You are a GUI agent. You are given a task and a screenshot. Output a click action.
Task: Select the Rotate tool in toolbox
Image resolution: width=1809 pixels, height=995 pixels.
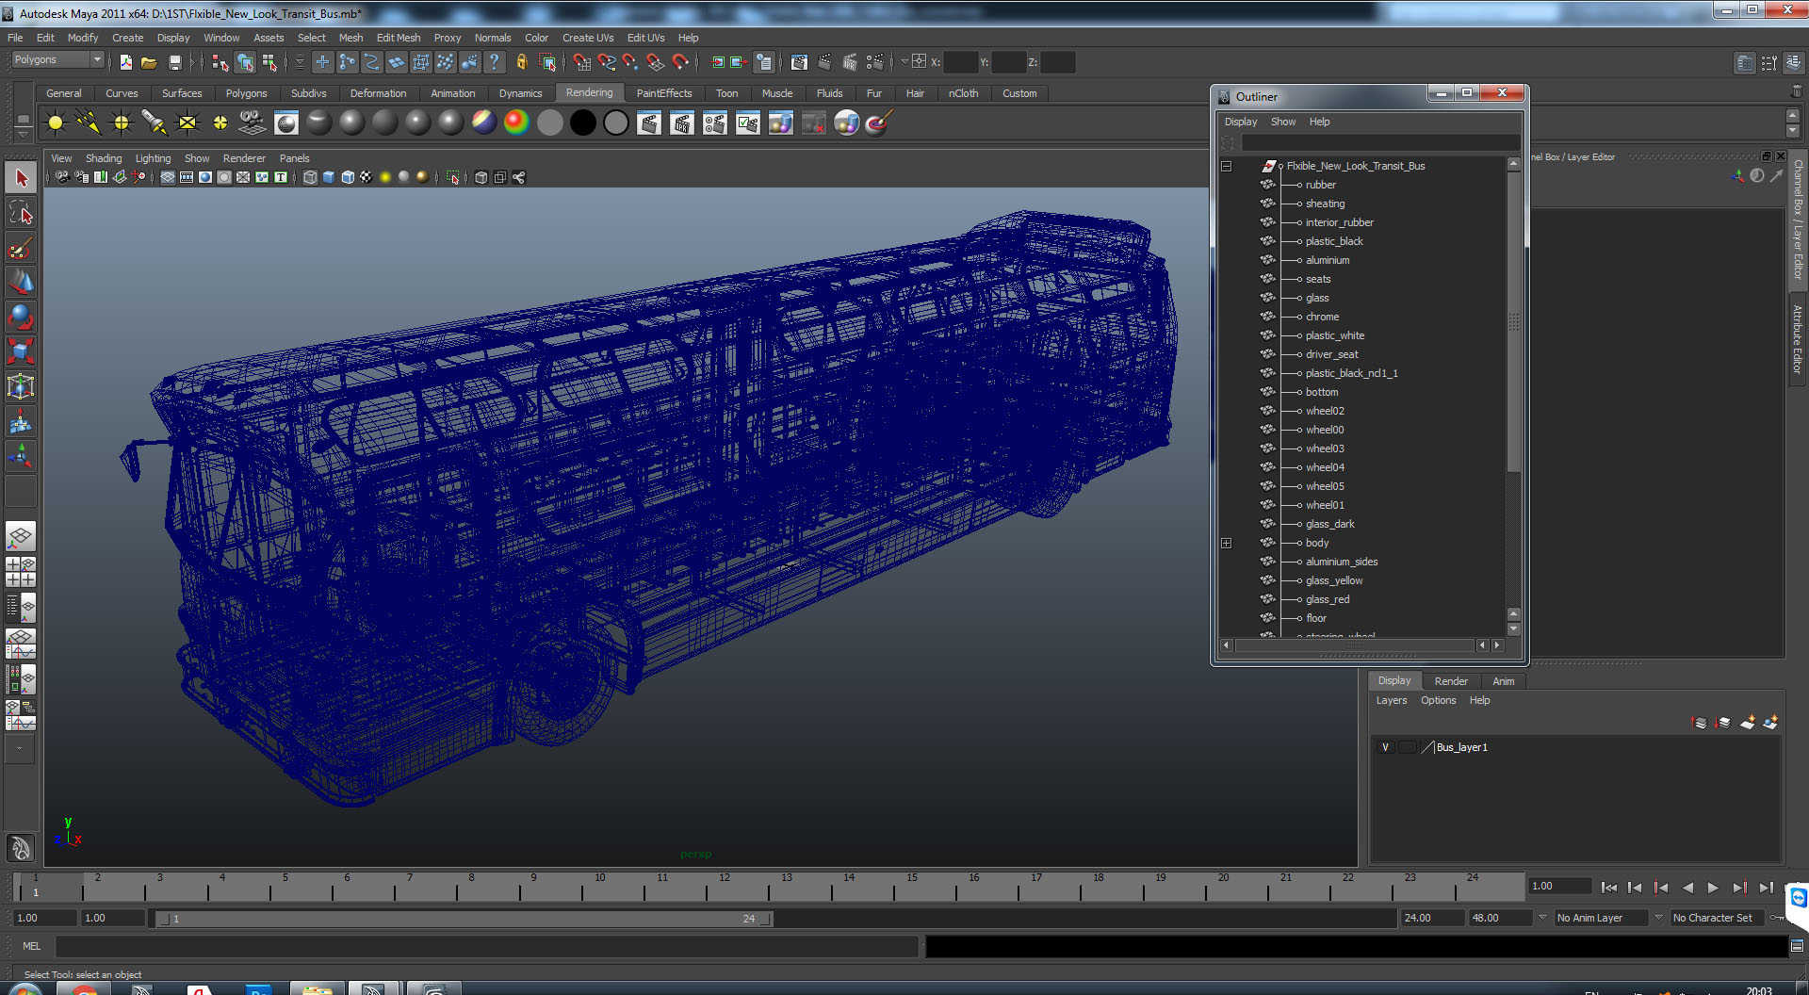click(x=21, y=318)
